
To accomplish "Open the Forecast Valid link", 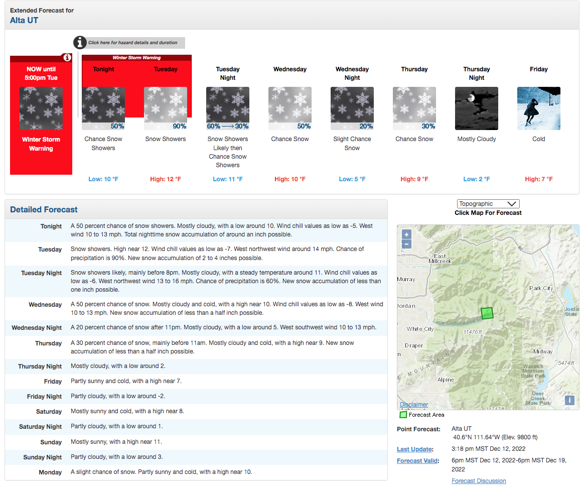I will [x=417, y=460].
